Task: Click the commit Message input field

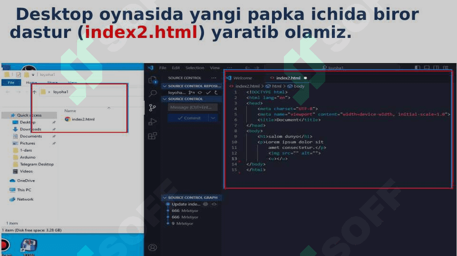Action: 193,108
